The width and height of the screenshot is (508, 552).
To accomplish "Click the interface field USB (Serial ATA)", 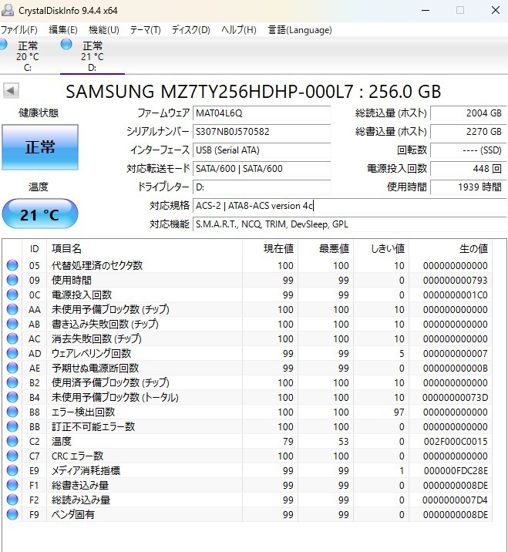I will click(x=261, y=150).
